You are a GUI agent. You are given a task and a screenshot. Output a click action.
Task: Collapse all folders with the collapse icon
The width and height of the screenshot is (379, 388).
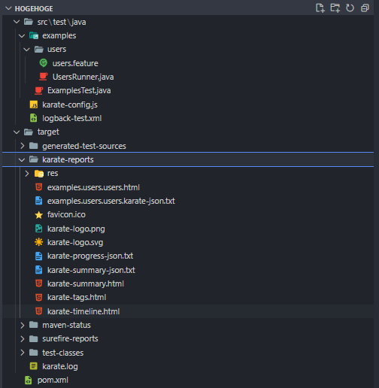pyautogui.click(x=365, y=8)
